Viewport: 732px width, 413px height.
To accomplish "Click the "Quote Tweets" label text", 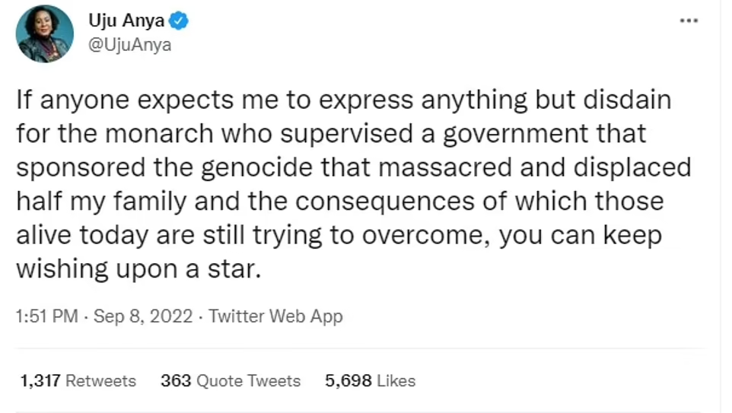I will click(248, 380).
